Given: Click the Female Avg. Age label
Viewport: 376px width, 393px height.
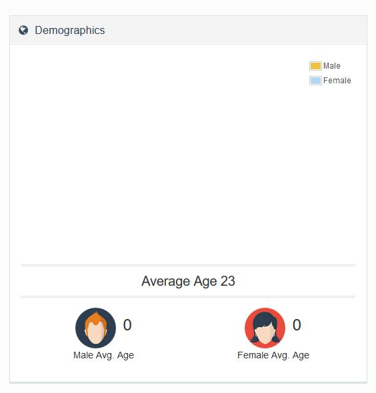Looking at the screenshot, I should click(273, 355).
